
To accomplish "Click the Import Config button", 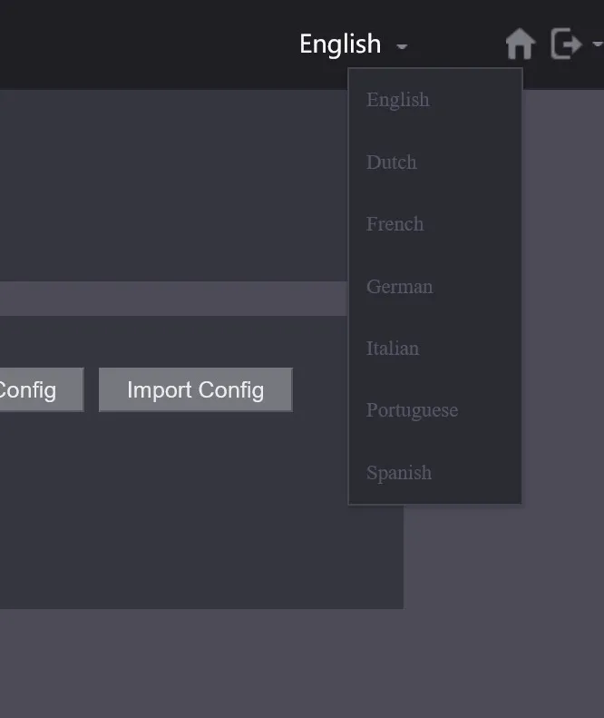I will 196,389.
